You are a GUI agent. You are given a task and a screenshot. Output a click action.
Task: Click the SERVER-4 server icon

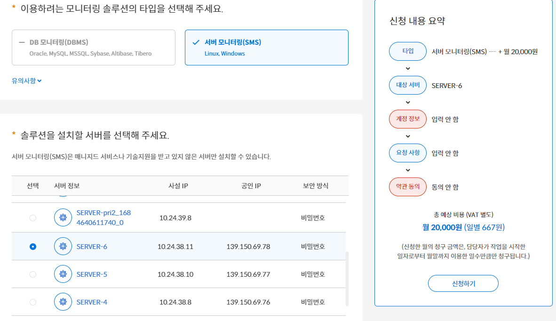pos(63,302)
